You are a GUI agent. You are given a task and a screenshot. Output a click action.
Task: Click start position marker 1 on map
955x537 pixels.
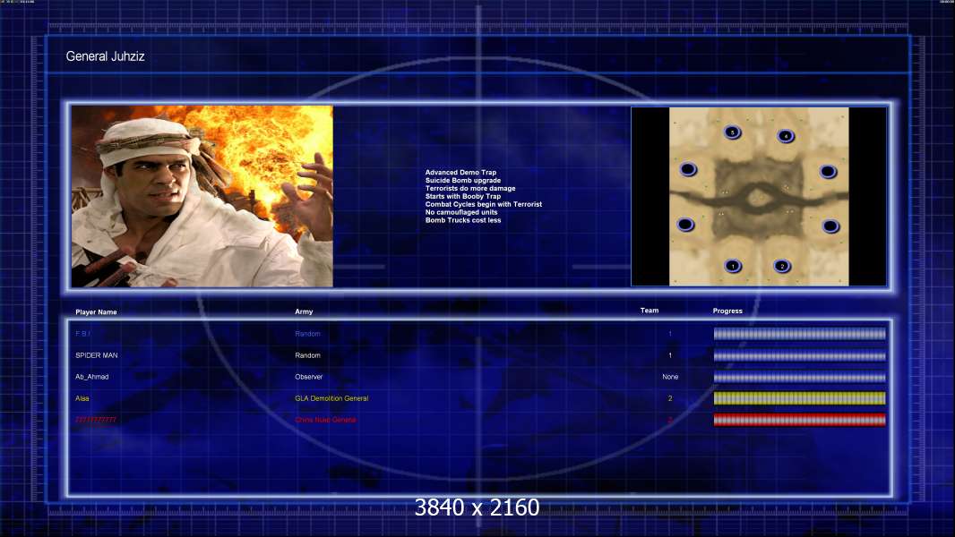coord(733,266)
